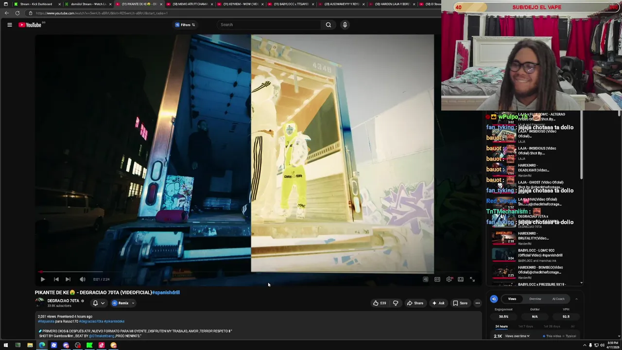Image resolution: width=622 pixels, height=350 pixels.
Task: Open Windows Start menu
Action: point(6,346)
